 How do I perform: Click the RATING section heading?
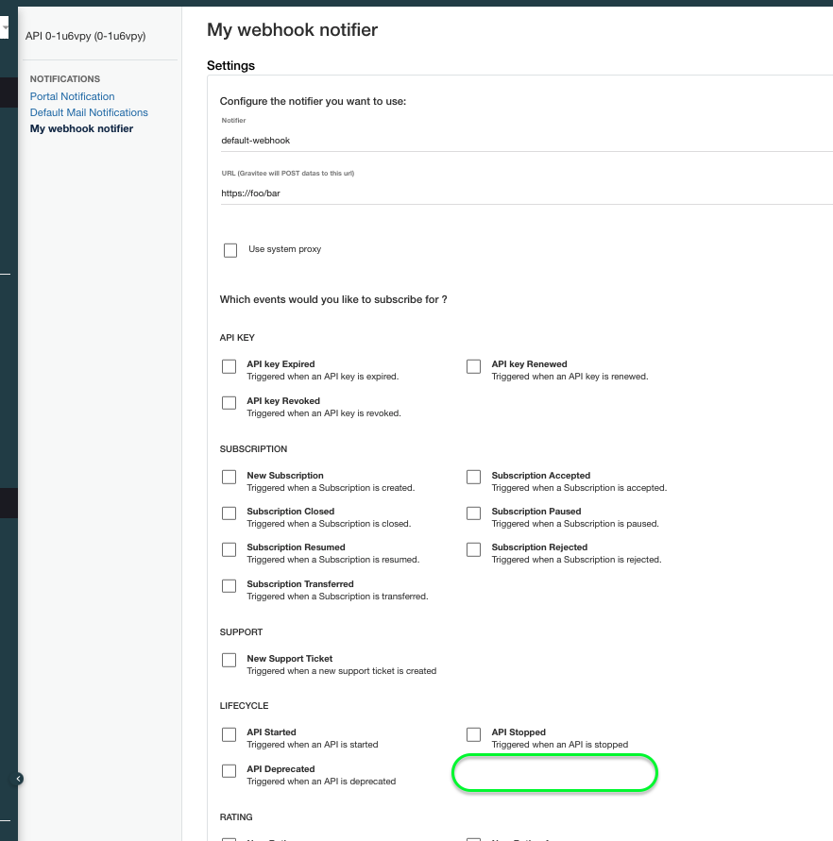tap(236, 817)
